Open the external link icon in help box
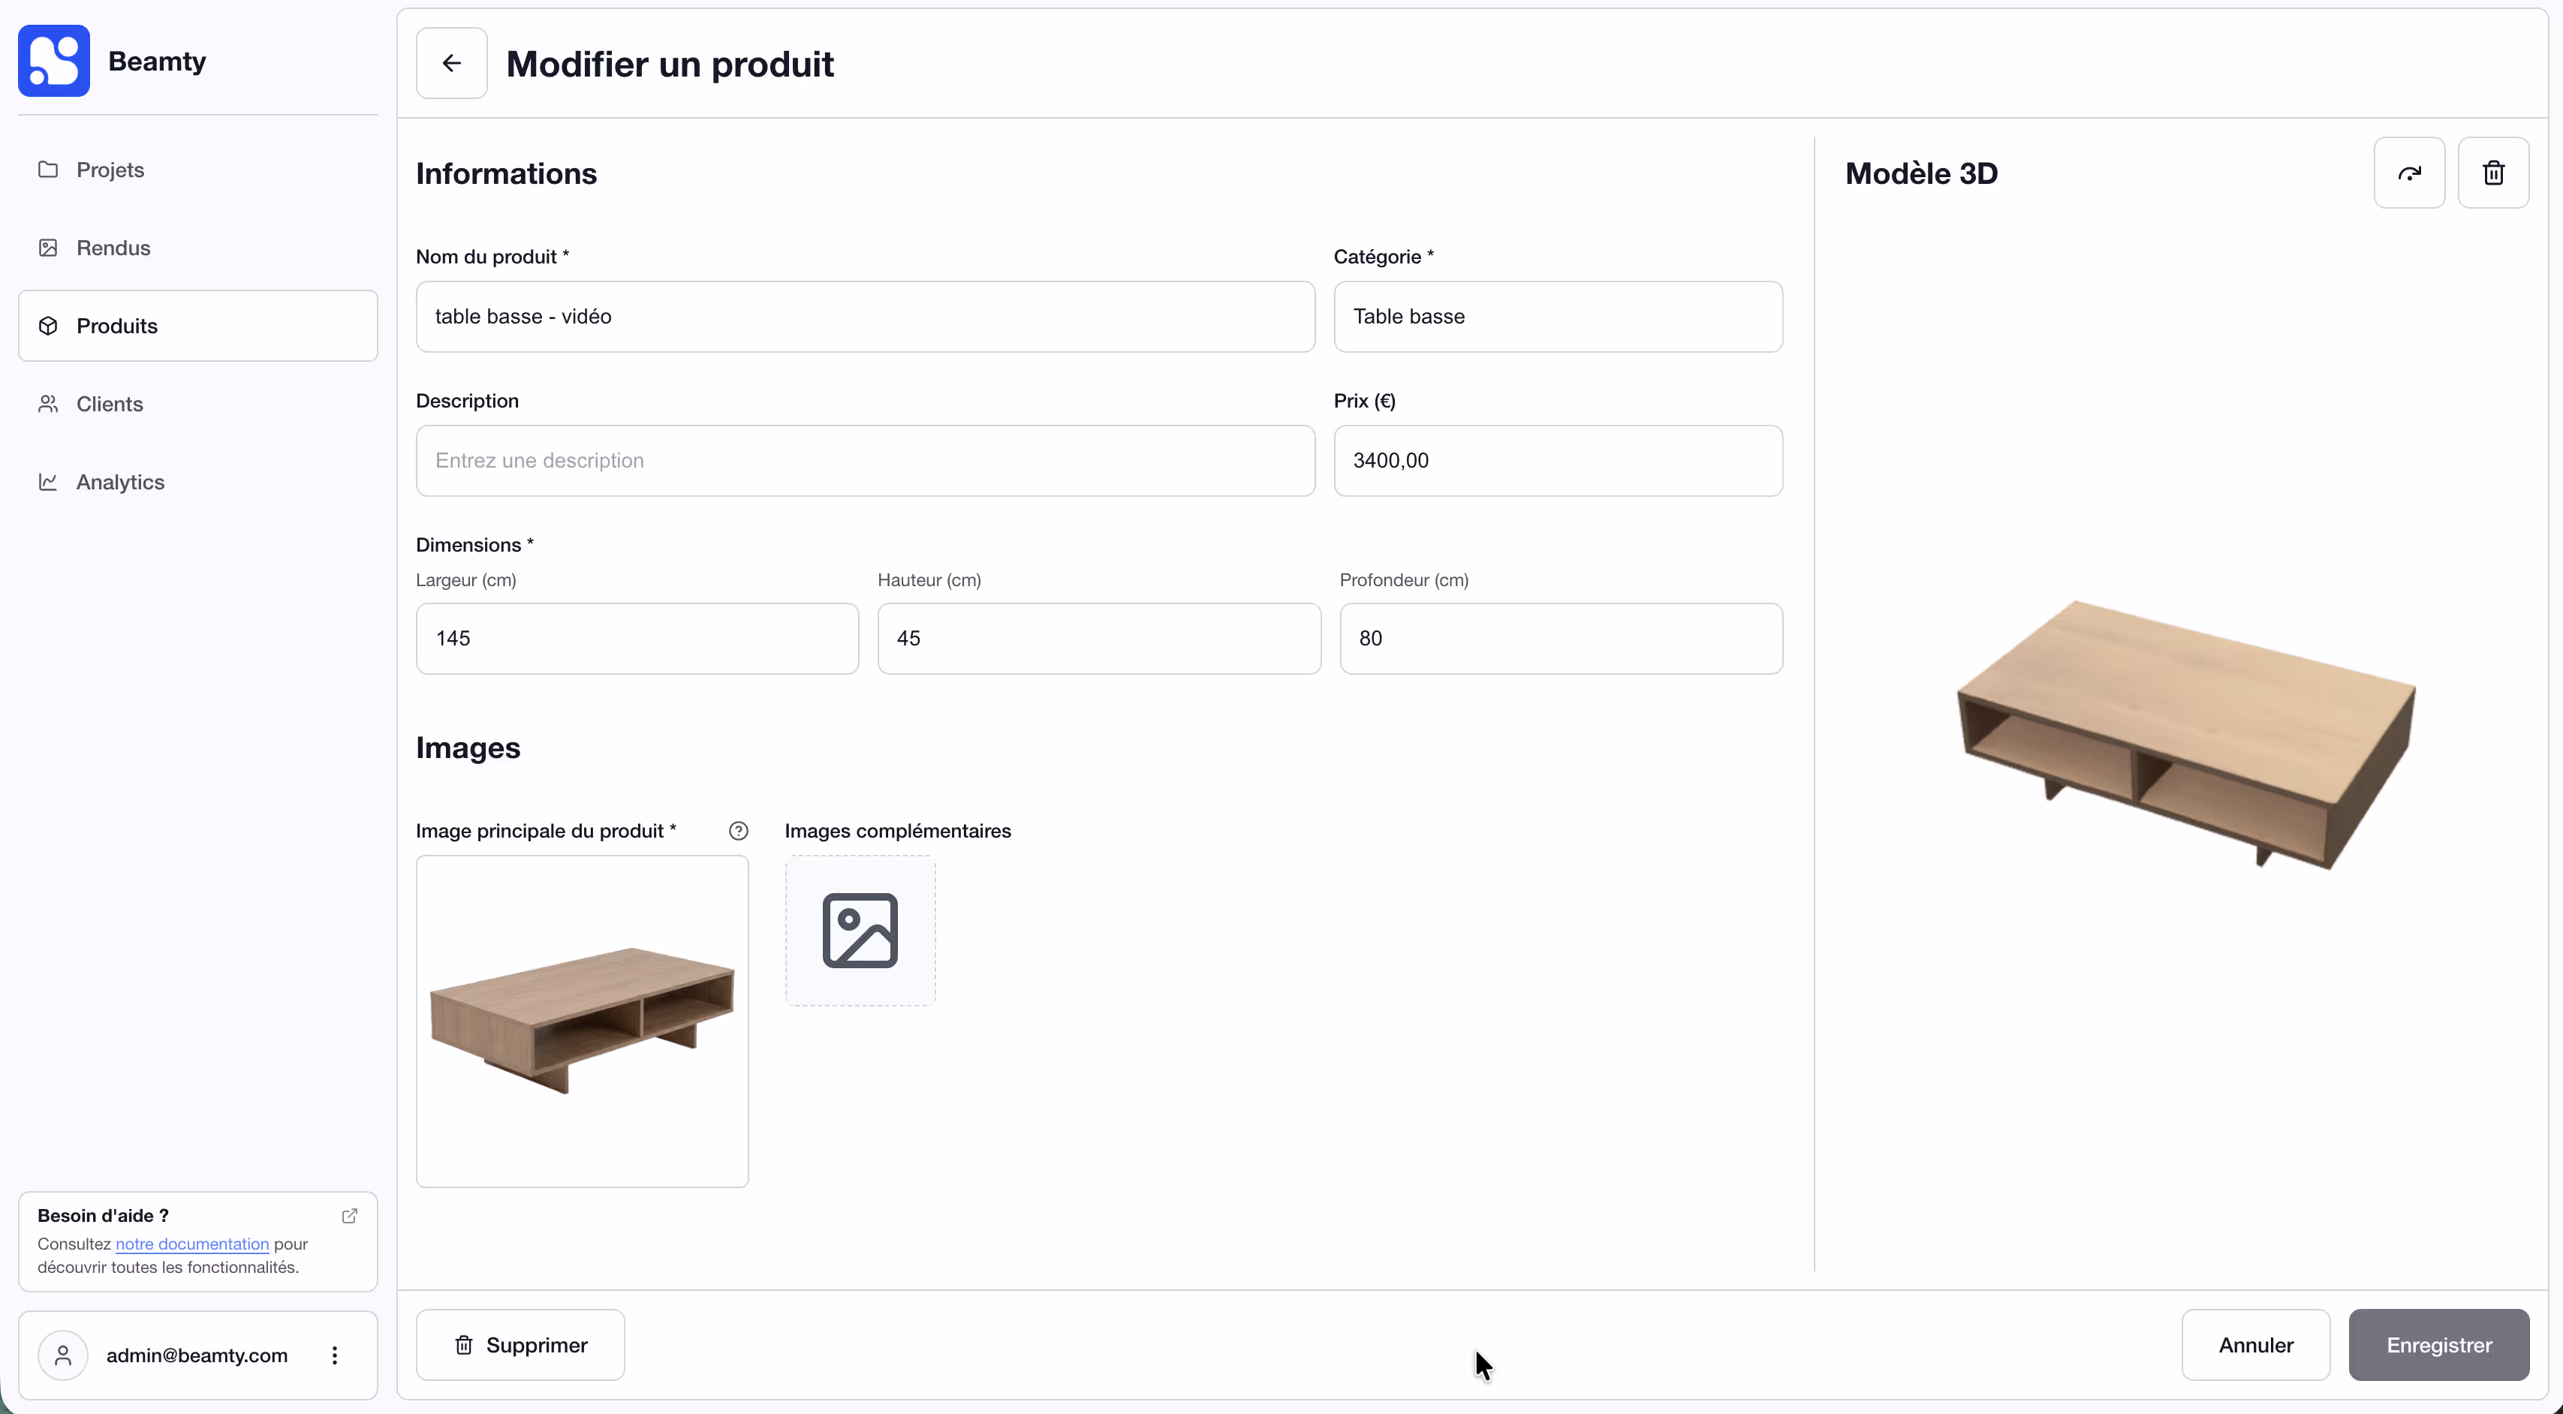This screenshot has height=1414, width=2563. 349,1215
